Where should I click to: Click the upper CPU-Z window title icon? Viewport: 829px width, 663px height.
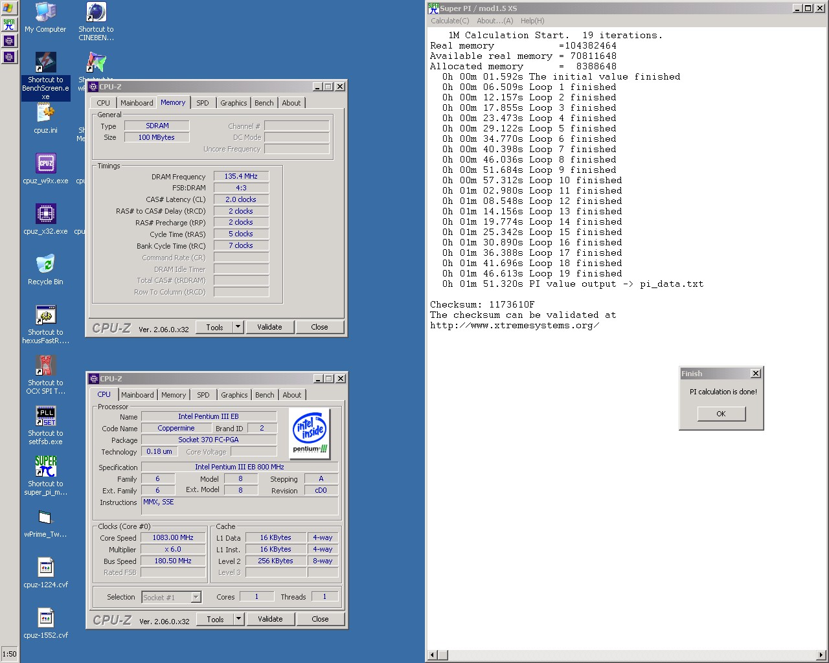[x=93, y=86]
